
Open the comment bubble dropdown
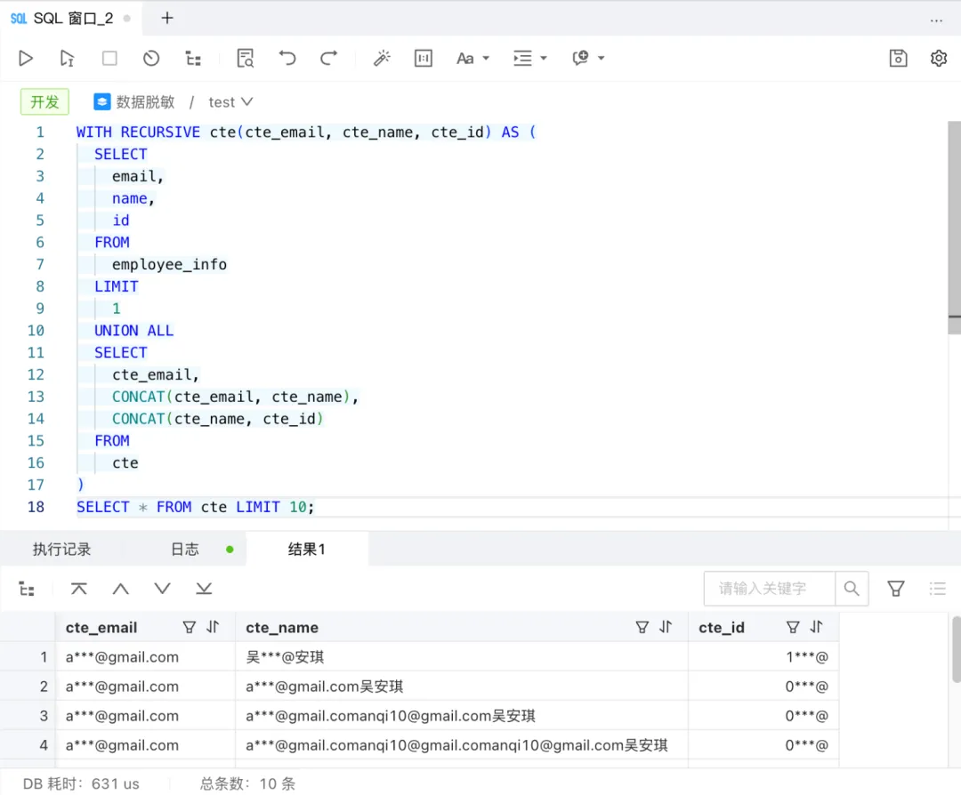[x=588, y=58]
